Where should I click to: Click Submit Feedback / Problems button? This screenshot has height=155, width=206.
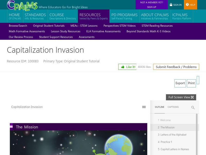click(x=176, y=67)
